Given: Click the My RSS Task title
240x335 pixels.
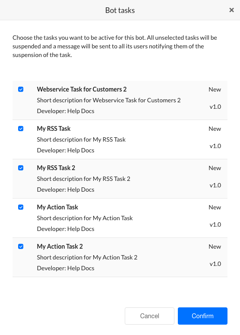Looking at the screenshot, I should pyautogui.click(x=54, y=129).
